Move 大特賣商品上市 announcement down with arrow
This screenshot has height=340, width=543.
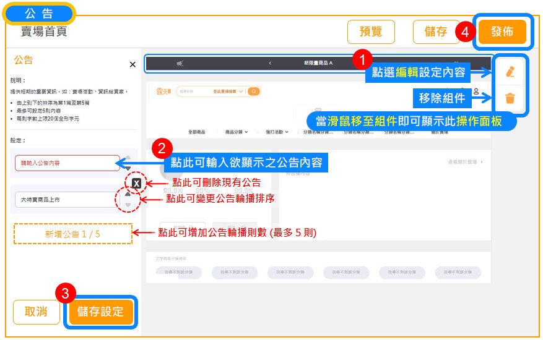[x=128, y=205]
